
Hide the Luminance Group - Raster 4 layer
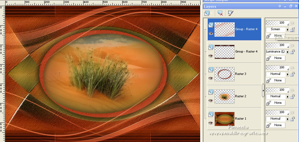point(211,56)
